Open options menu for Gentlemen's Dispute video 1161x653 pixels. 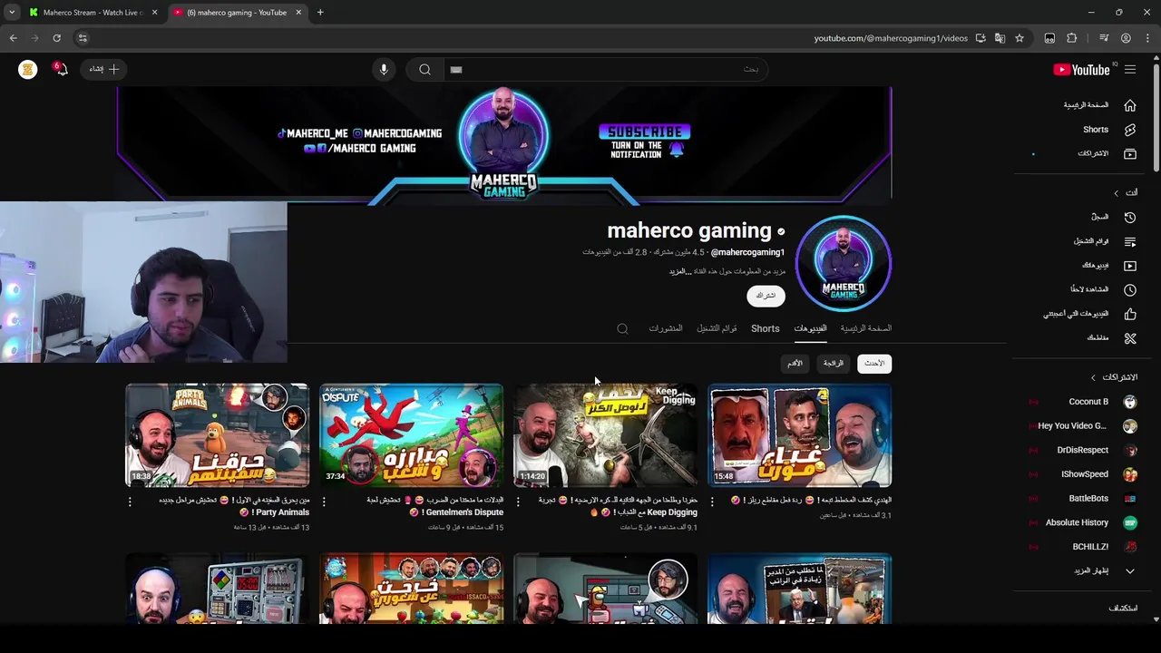click(324, 501)
